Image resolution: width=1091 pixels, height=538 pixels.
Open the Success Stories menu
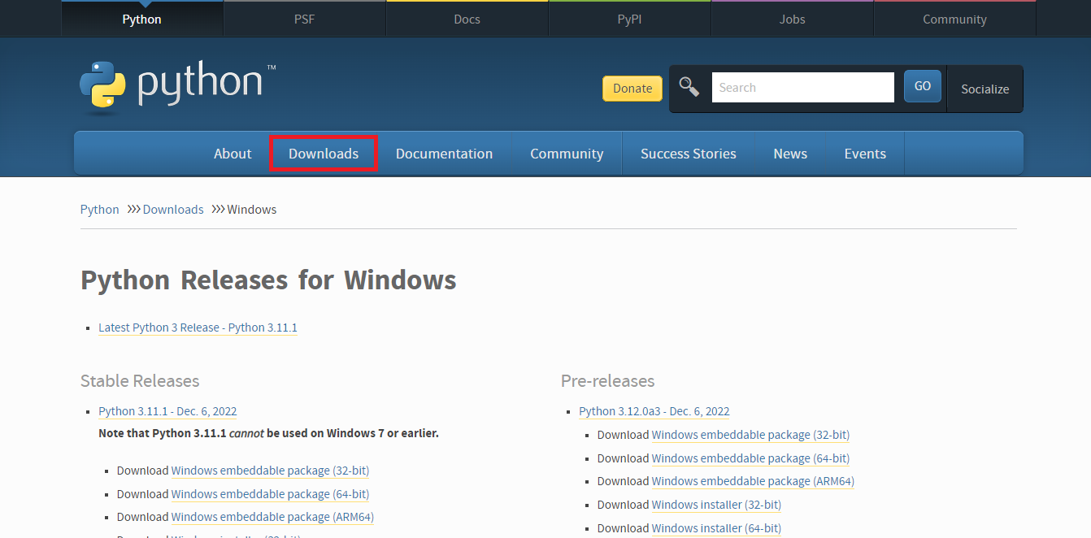click(689, 154)
